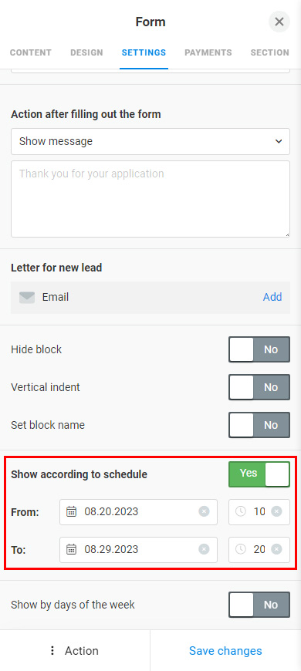Toggle Show by days of the week

coord(259,605)
